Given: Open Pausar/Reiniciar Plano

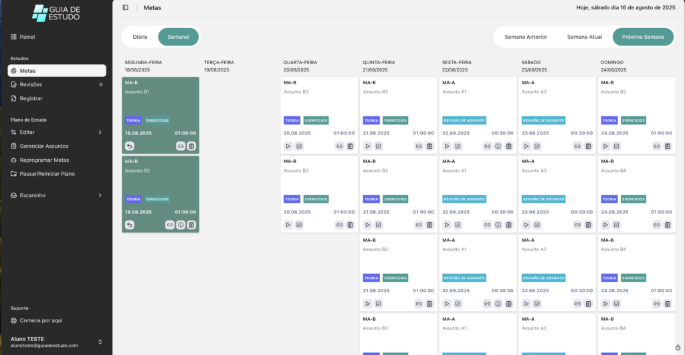Looking at the screenshot, I should coord(57,174).
